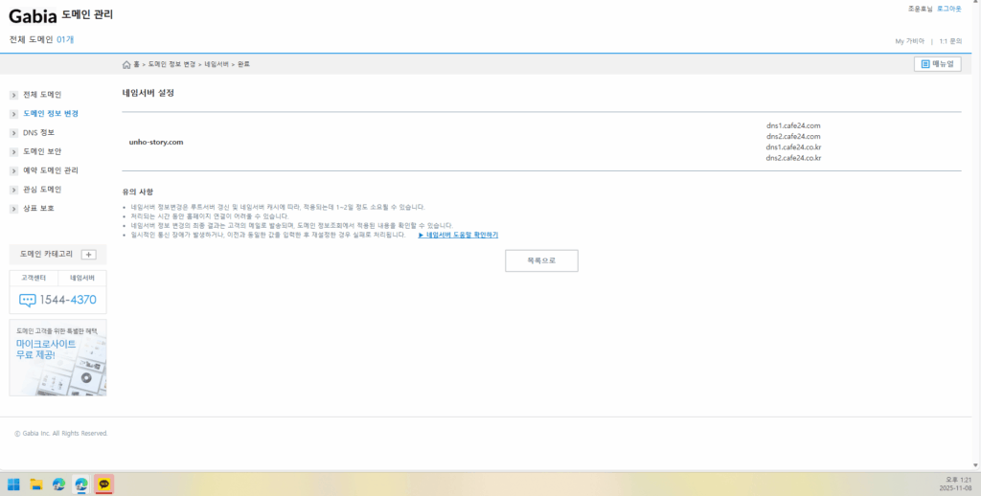Click the 목록으로 button

(x=541, y=260)
